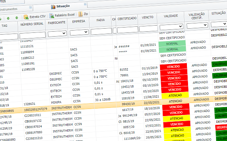Sort by CERTIFICADO column header
Image resolution: width=227 pixels, height=141 pixels.
point(127,18)
